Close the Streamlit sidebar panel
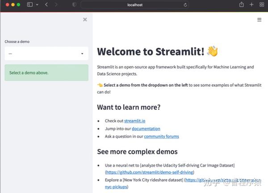268x193 pixels. (85, 20)
